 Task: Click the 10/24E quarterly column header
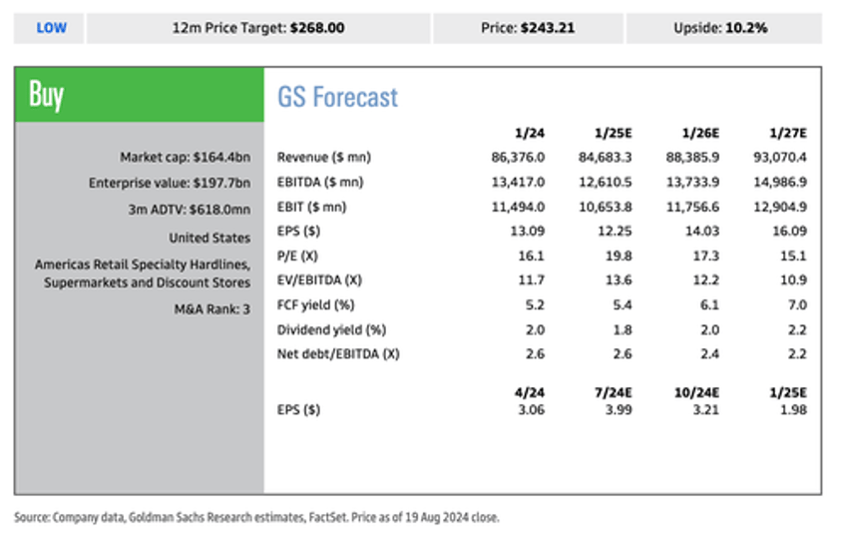tap(696, 392)
